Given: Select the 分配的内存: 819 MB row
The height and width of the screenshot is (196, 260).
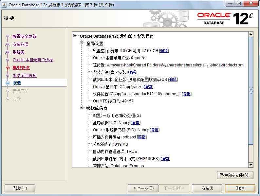Looking at the screenshot, I should tap(110, 144).
